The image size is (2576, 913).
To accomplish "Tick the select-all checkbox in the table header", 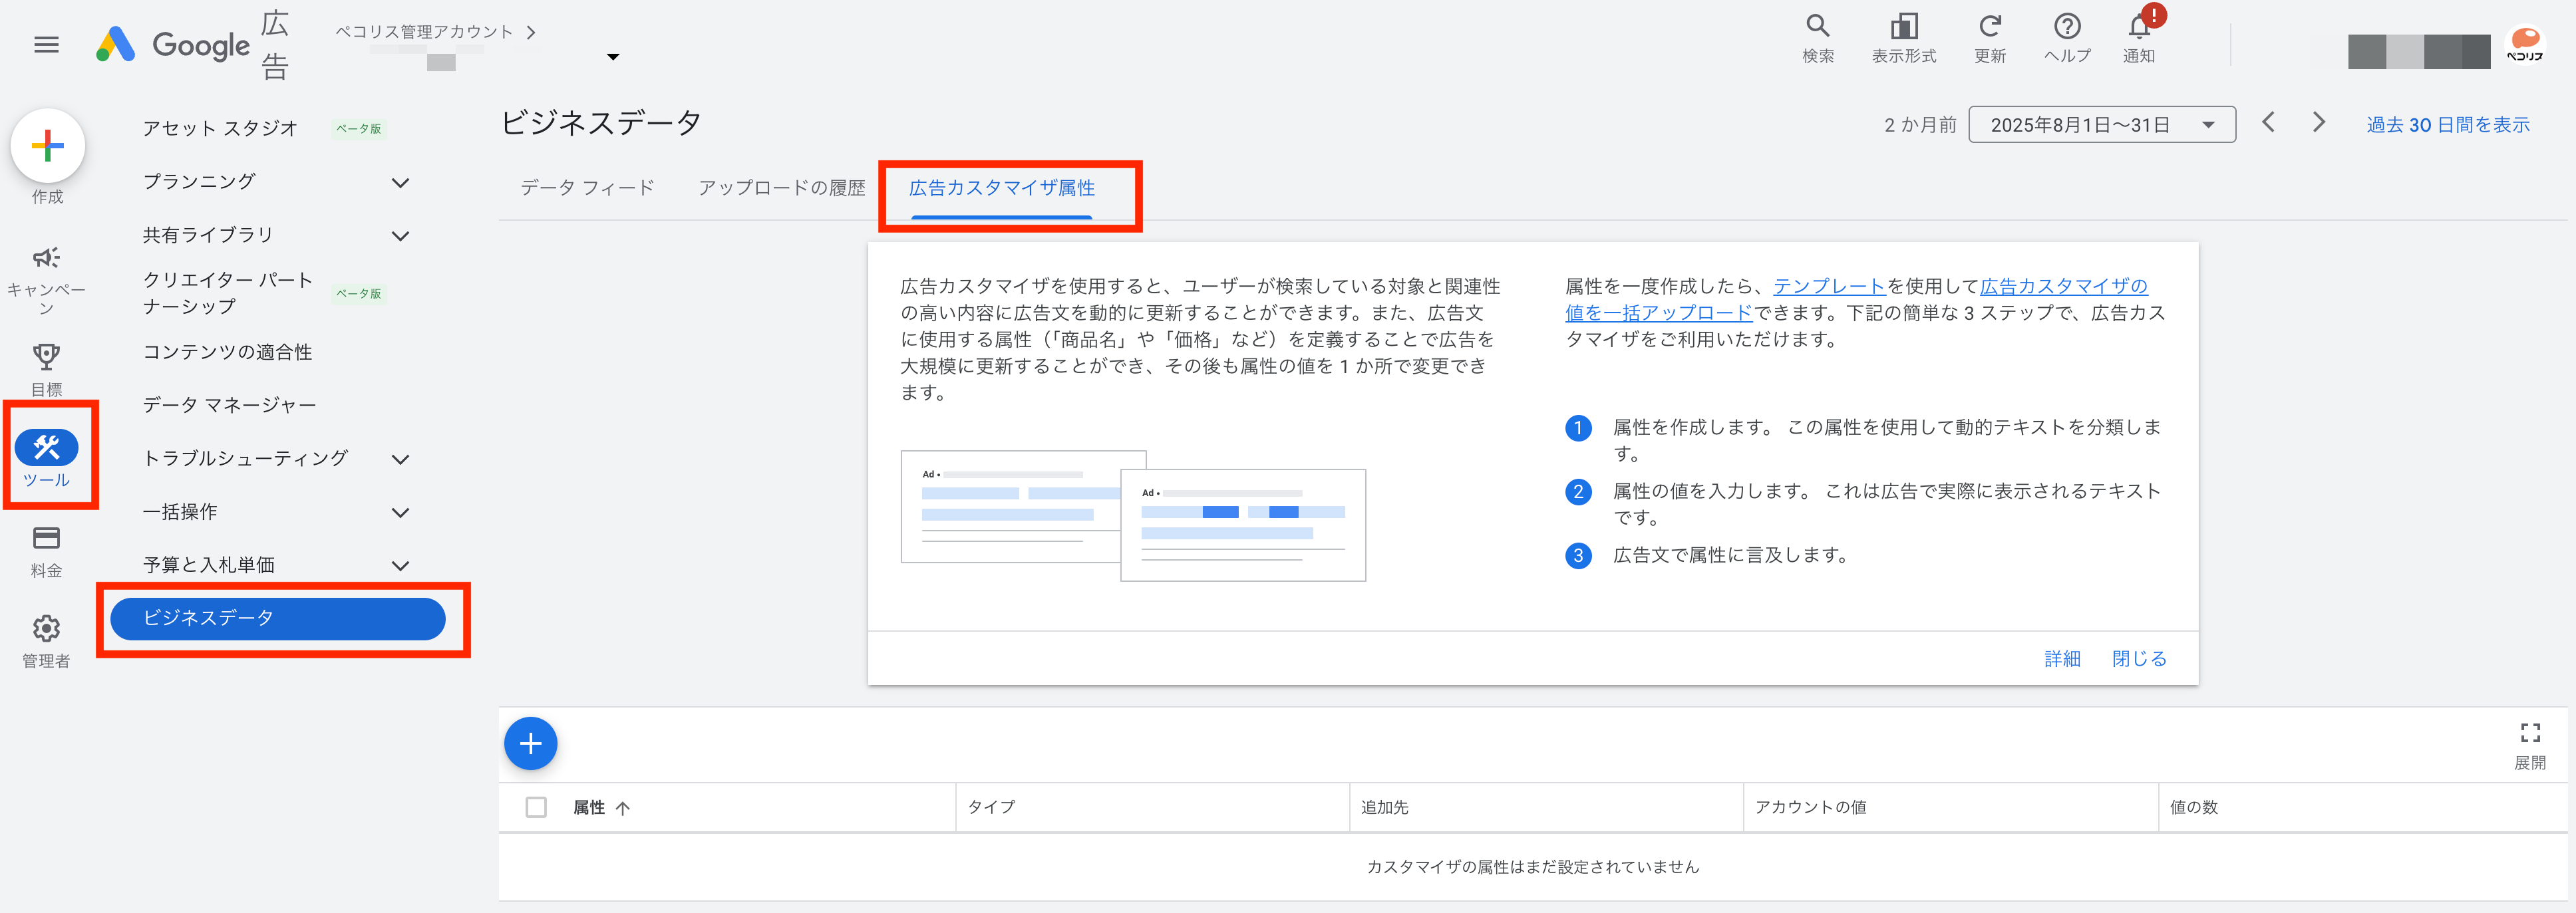I will (536, 807).
